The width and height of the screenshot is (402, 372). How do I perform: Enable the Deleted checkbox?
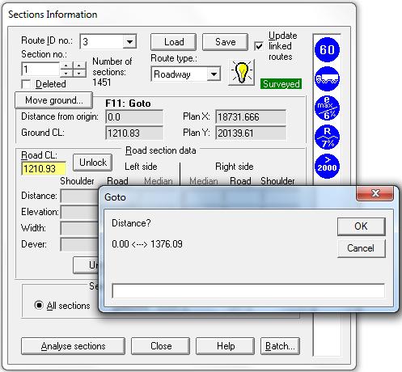click(26, 84)
